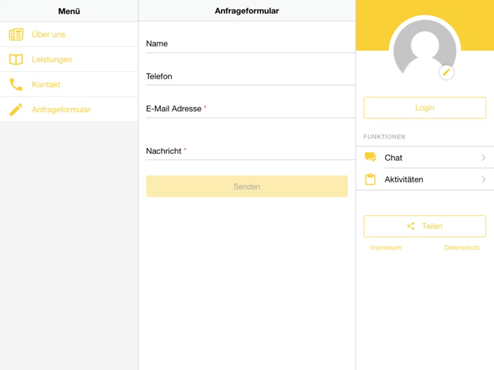Click the pencil icon beside Anfrageformular
The height and width of the screenshot is (370, 494).
(x=16, y=110)
